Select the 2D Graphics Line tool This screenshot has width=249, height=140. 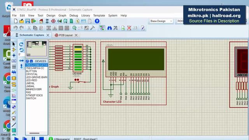(x=14, y=125)
